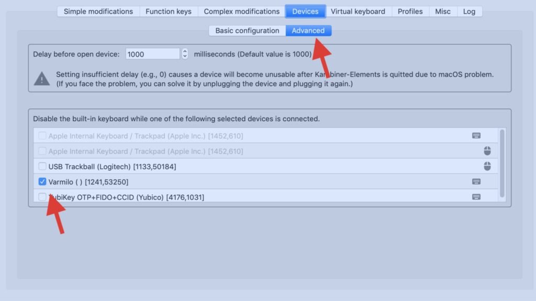This screenshot has width=536, height=301.
Task: Click the mouse icon on the second Apple Internal Keyboard row
Action: point(487,151)
